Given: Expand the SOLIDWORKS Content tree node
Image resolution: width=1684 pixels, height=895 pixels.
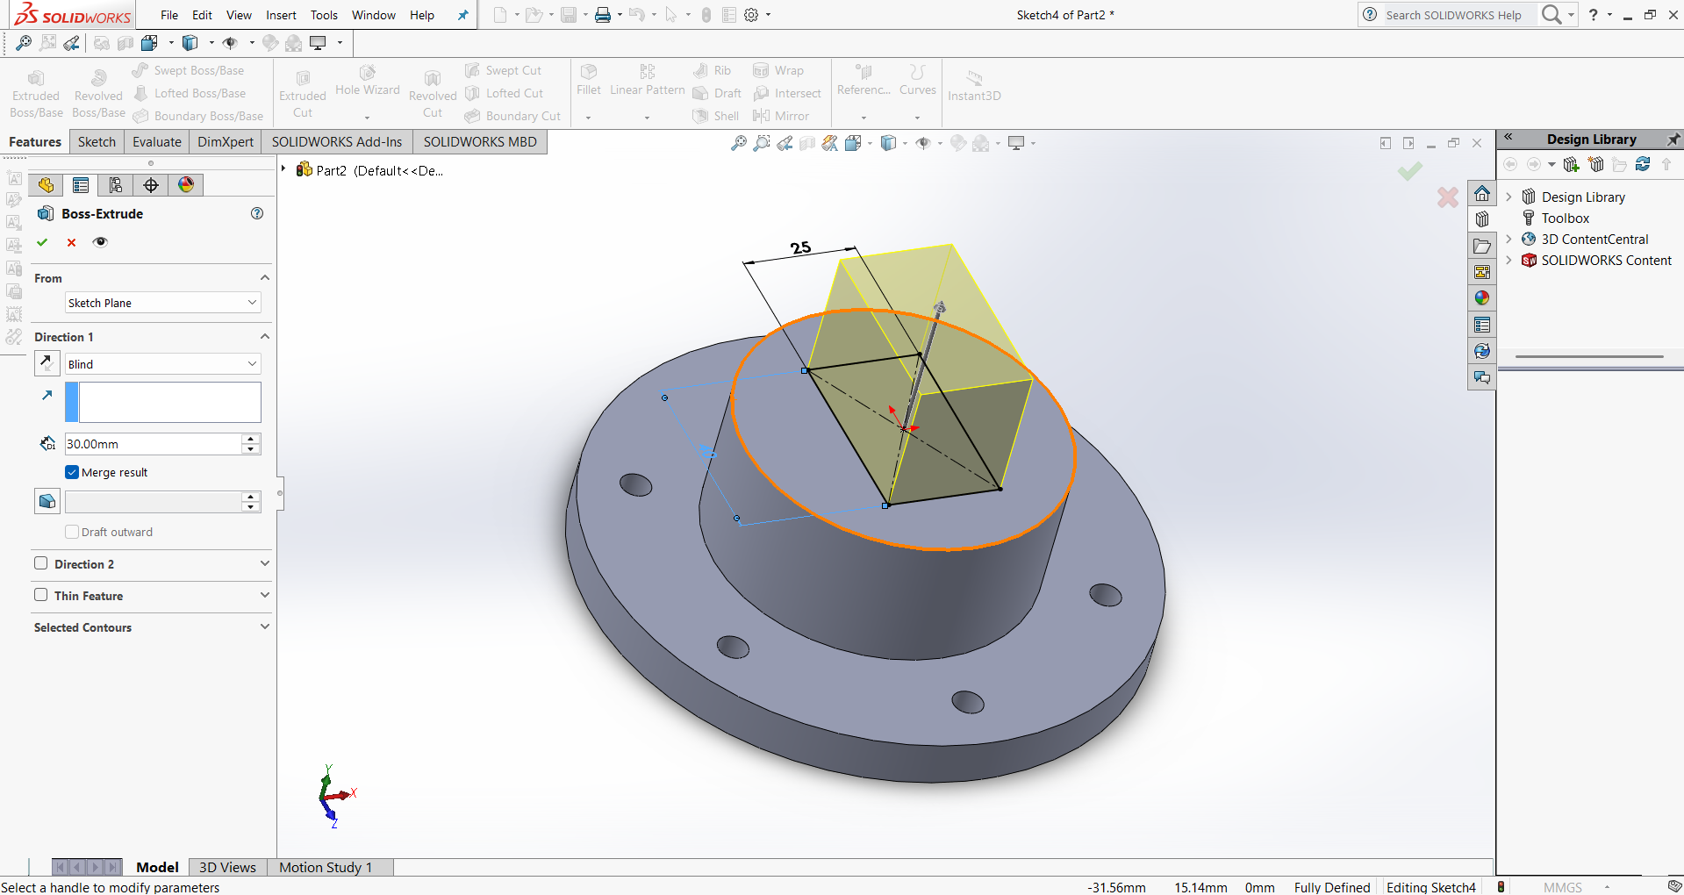Looking at the screenshot, I should pyautogui.click(x=1508, y=260).
